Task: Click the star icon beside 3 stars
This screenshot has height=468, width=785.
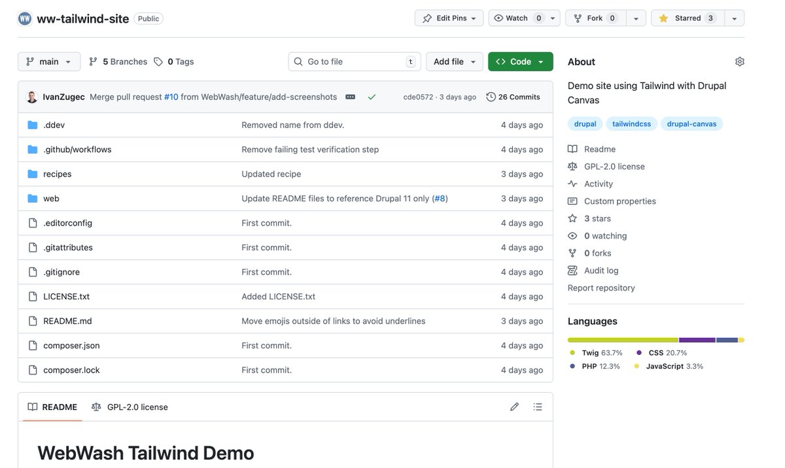Action: (x=572, y=218)
